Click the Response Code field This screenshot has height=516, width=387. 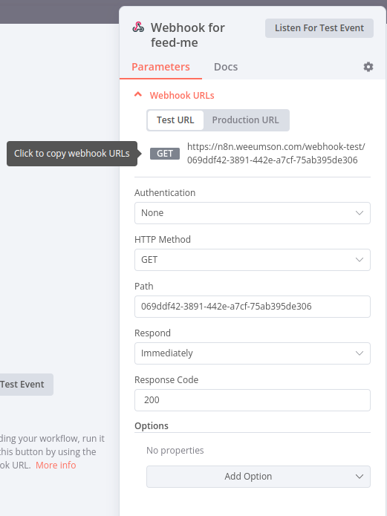click(x=253, y=400)
